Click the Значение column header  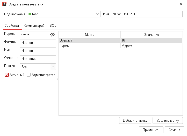[152, 35]
